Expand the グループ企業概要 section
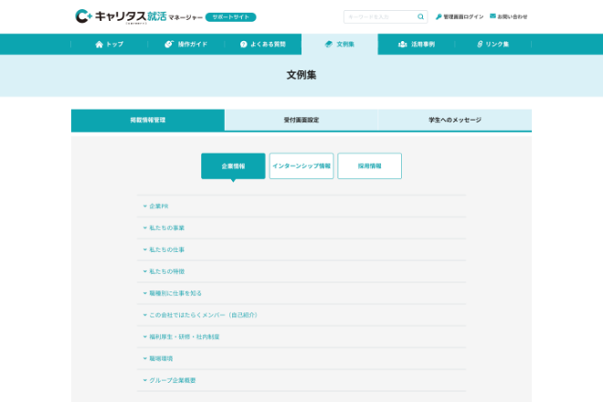Screen dimensions: 603x402 click(x=172, y=380)
